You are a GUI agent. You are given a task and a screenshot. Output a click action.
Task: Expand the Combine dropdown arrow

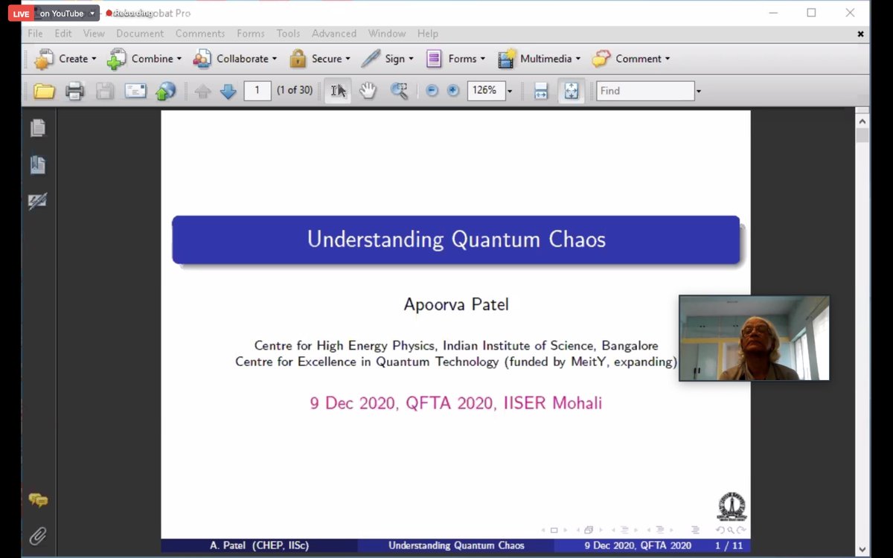(179, 59)
